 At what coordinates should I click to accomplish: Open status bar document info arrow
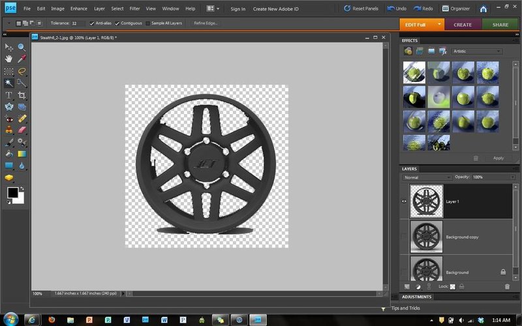[123, 293]
